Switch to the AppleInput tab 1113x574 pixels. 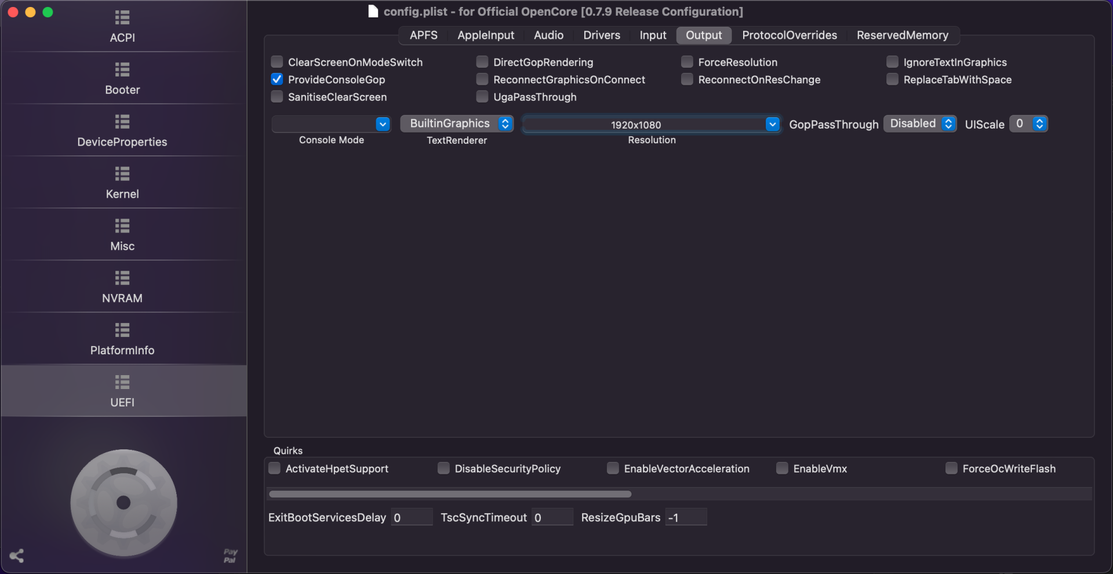coord(486,35)
